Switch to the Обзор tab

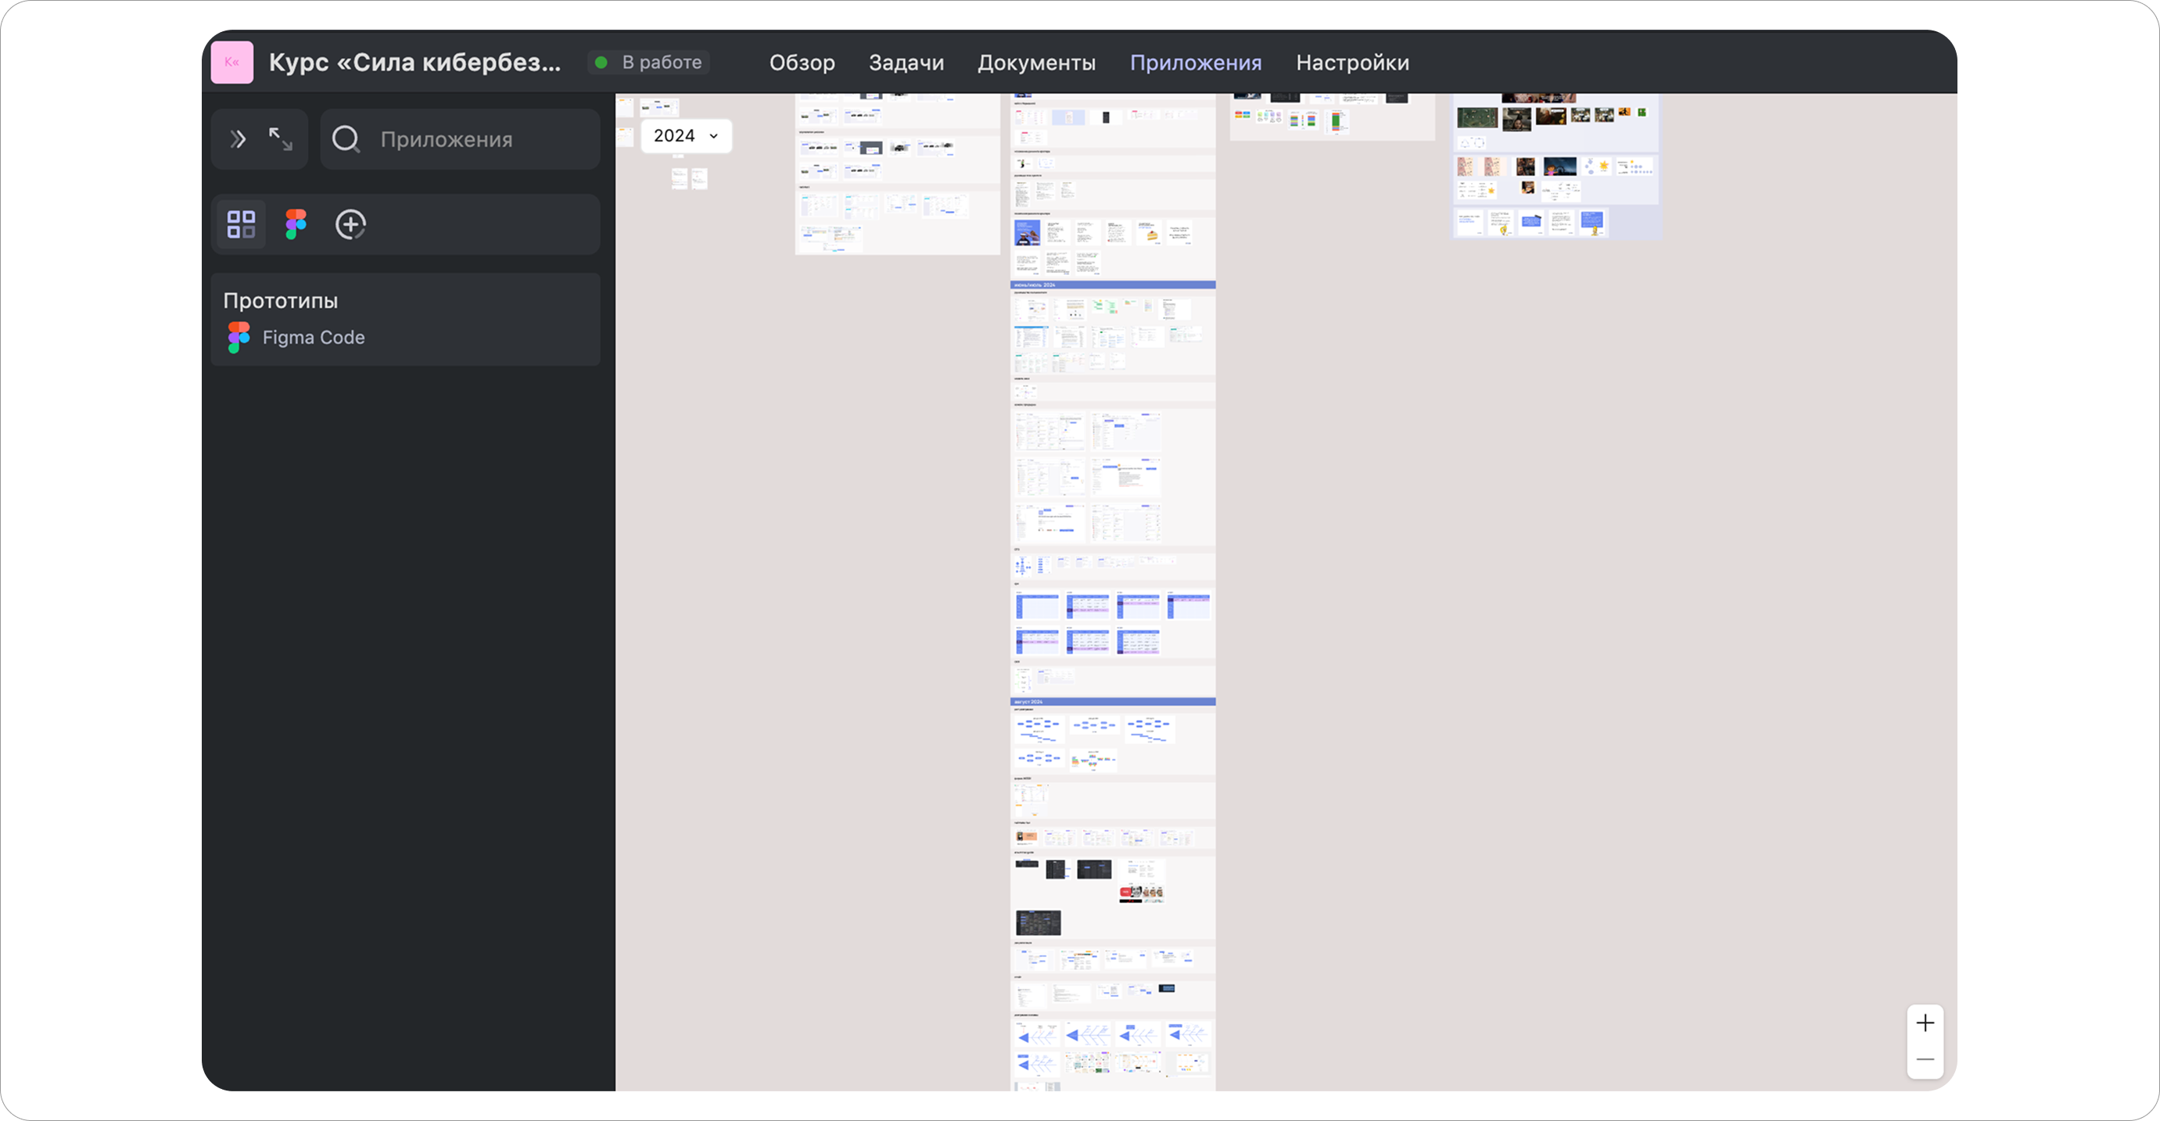[802, 63]
